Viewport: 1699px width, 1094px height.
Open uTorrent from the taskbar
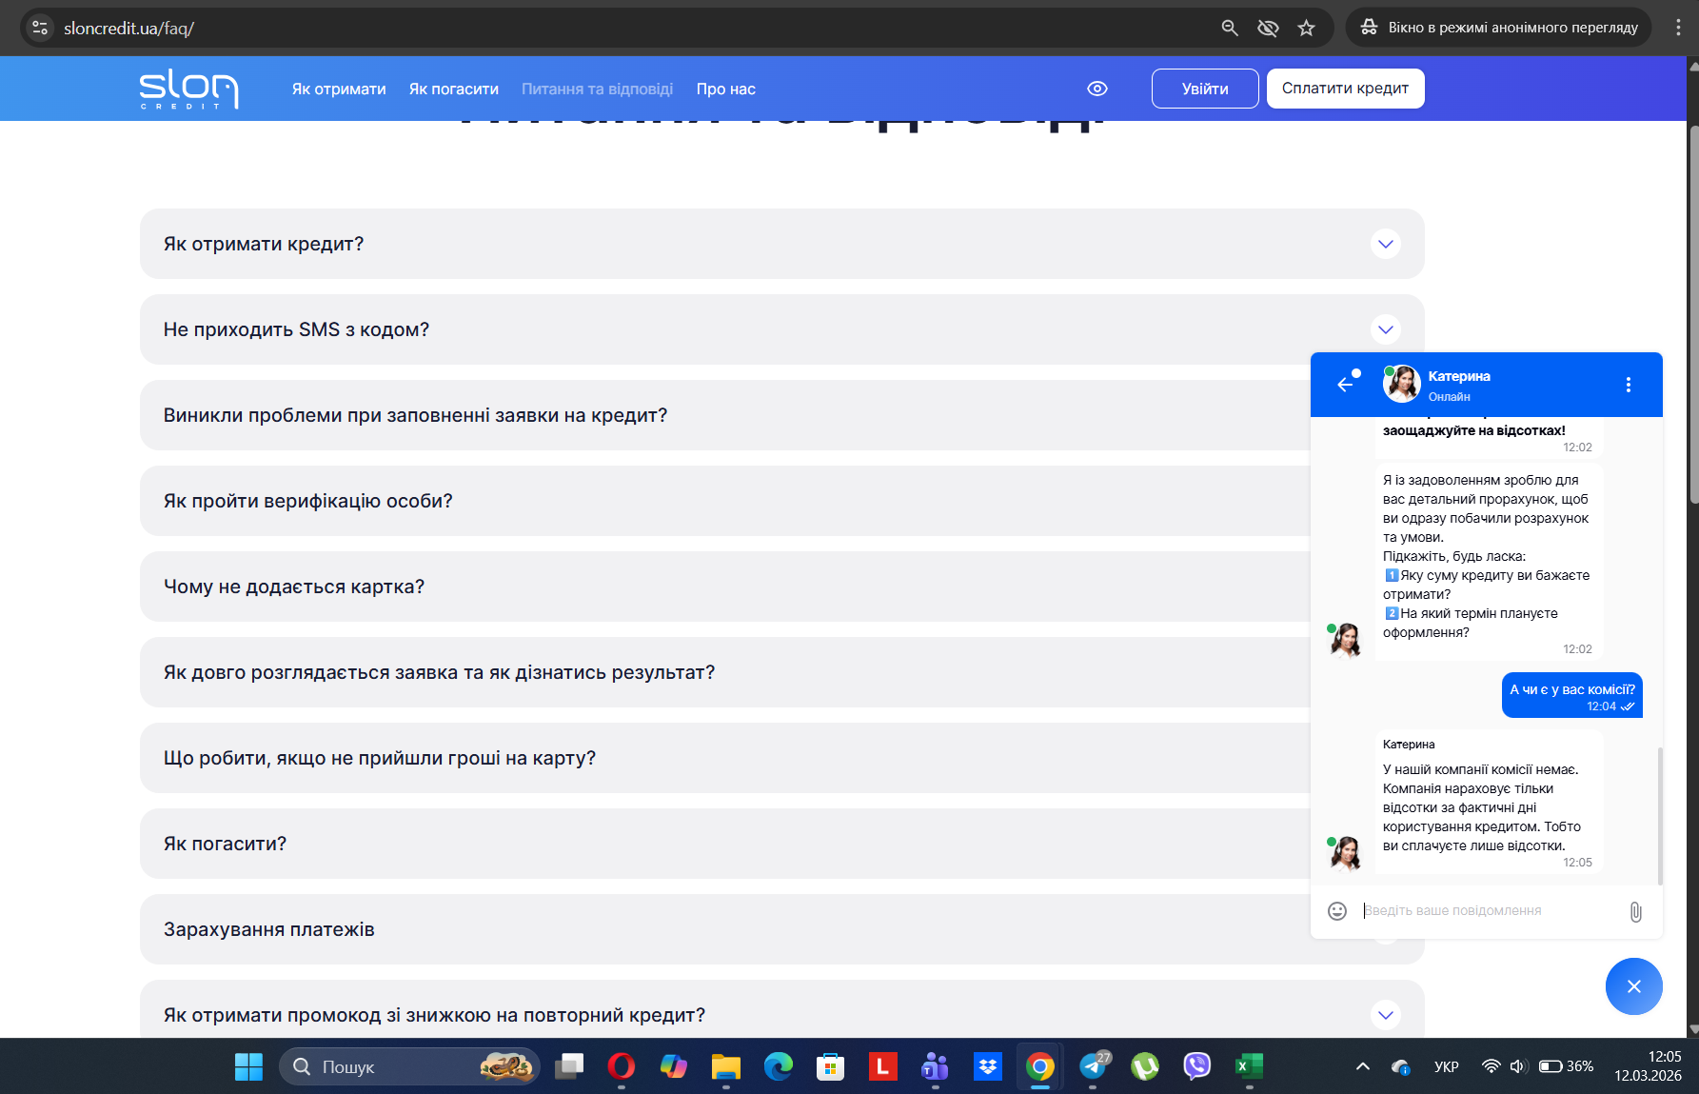(x=1145, y=1066)
